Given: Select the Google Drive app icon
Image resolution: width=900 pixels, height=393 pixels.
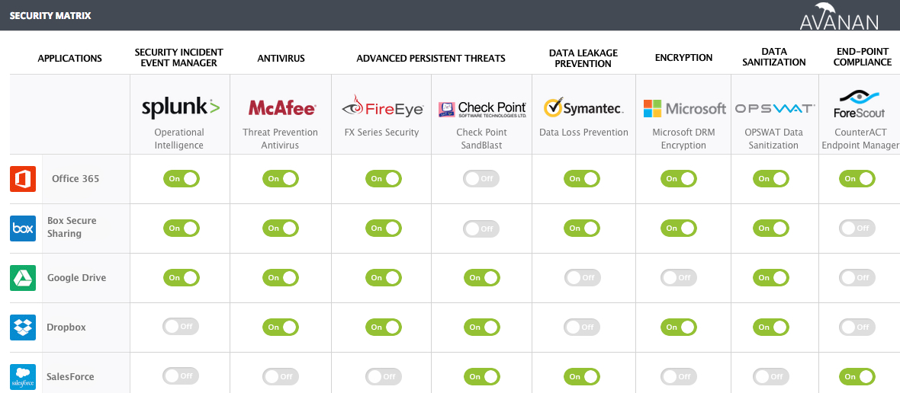Looking at the screenshot, I should tap(23, 278).
